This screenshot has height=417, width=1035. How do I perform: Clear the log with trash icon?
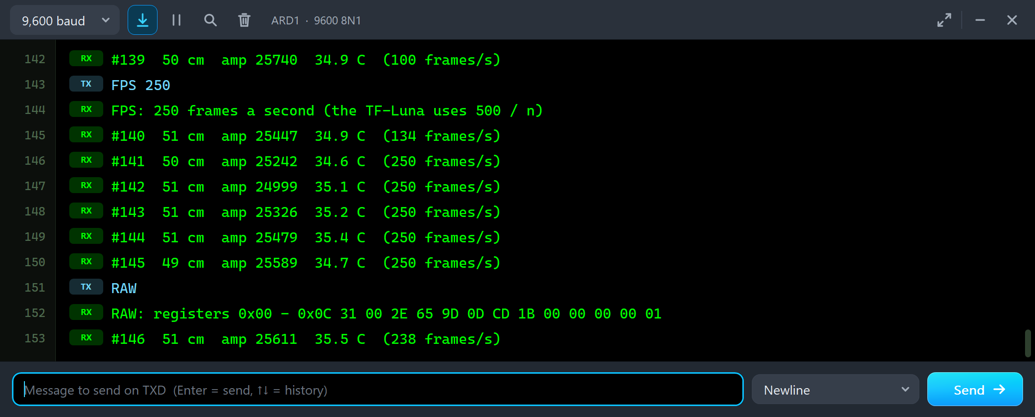244,20
